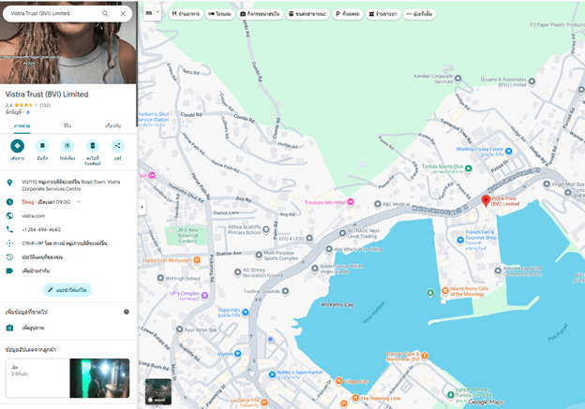Viewport: 585px width, 409px height.
Task: Open your Maps history clock icon
Action: point(9,257)
